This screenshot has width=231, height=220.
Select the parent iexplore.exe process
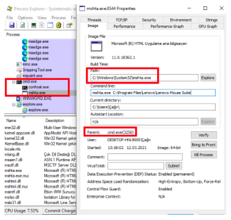(x=30, y=104)
